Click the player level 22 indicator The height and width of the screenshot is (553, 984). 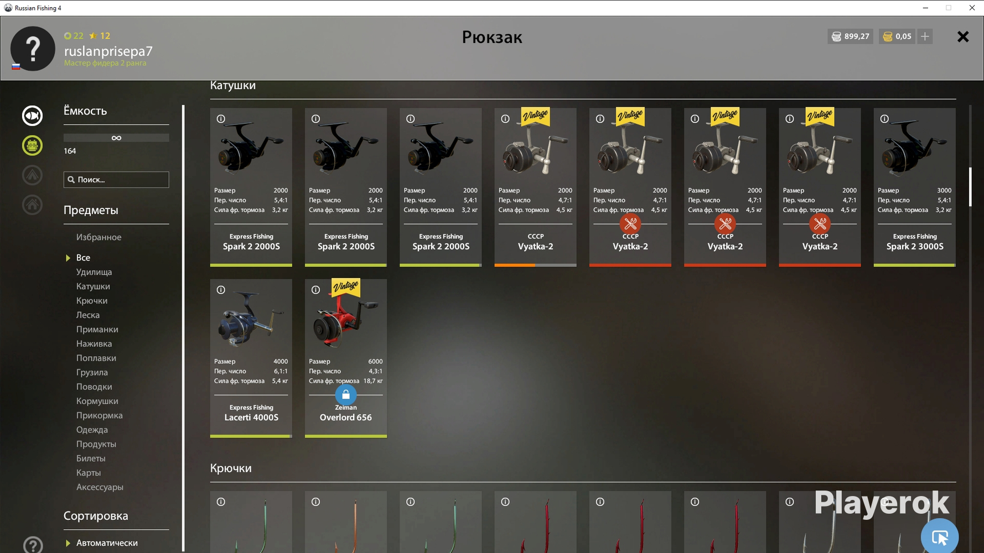[x=74, y=36]
